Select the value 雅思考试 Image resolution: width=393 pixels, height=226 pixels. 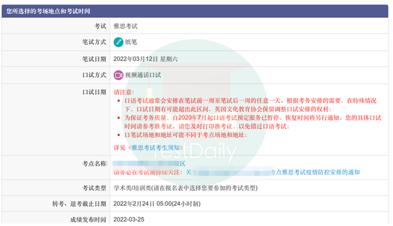[126, 26]
